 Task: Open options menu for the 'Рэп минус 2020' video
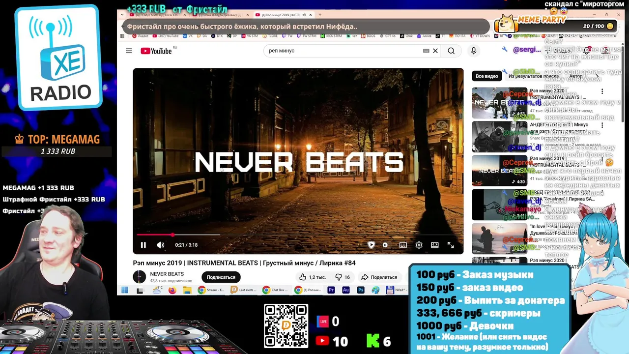click(x=602, y=91)
